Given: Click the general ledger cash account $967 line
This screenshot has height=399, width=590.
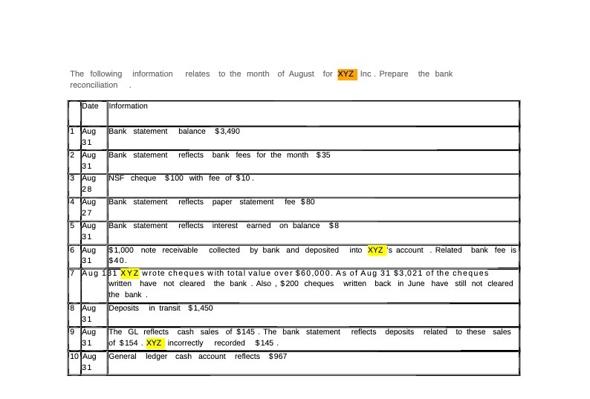Looking at the screenshot, I should pos(198,357).
